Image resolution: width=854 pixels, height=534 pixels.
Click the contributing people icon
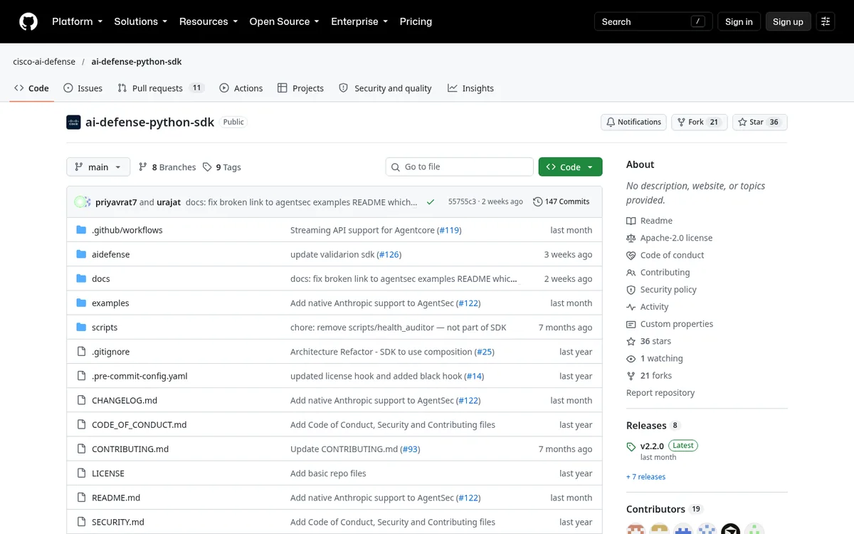point(631,273)
